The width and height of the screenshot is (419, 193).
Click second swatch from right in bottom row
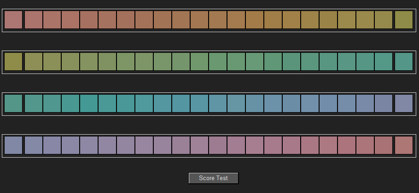[383, 145]
